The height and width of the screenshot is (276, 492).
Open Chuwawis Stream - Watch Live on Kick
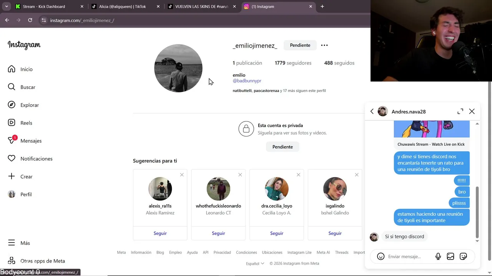click(431, 144)
